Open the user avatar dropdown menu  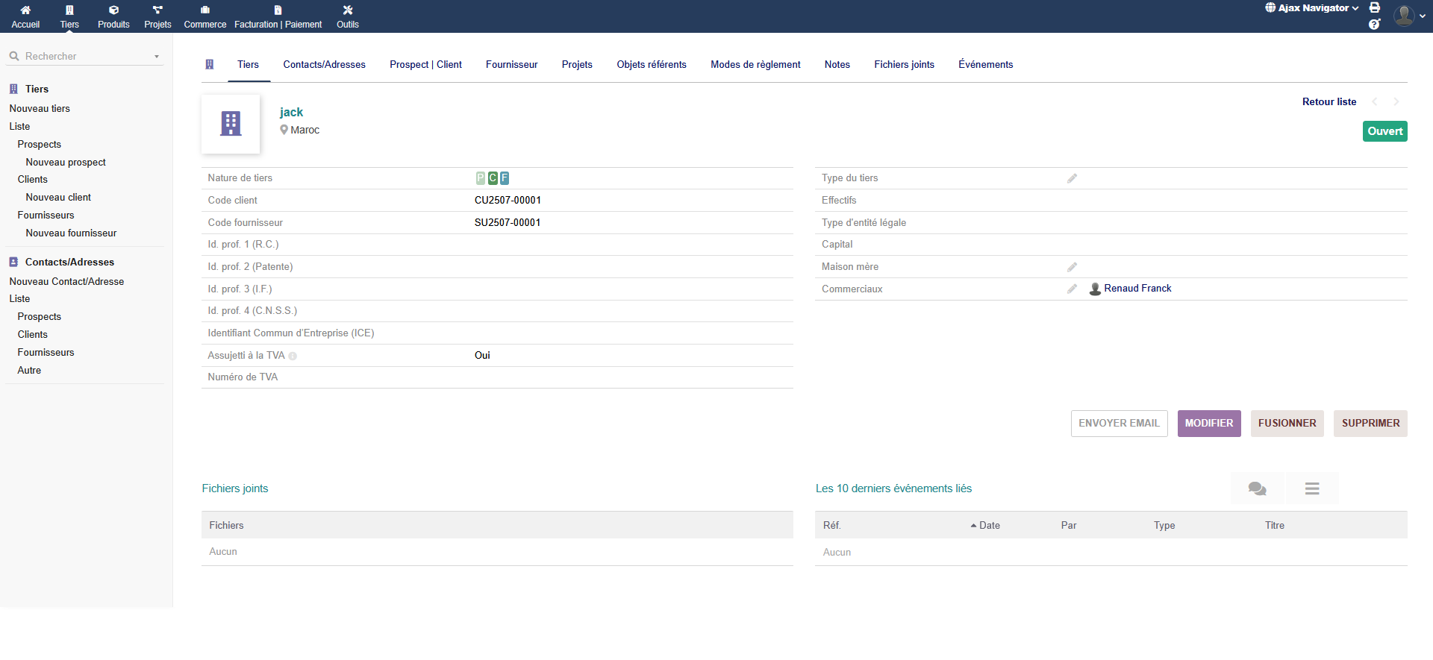pos(1409,16)
